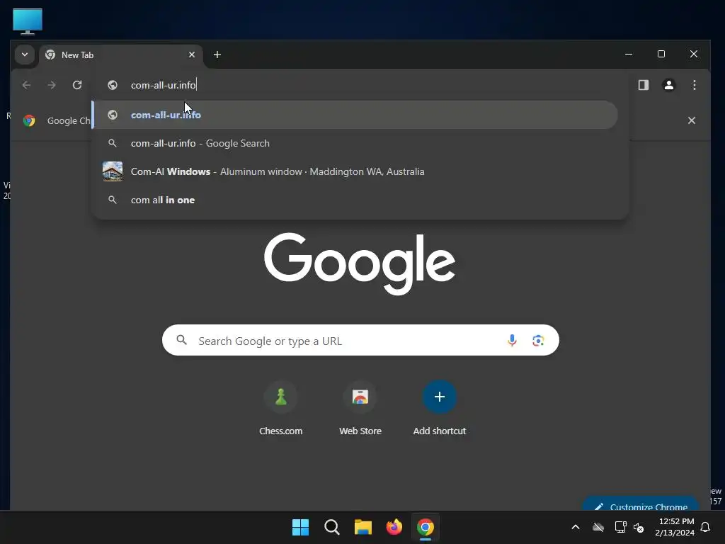Click the globe icon in address bar
Image resolution: width=725 pixels, height=544 pixels.
point(113,85)
